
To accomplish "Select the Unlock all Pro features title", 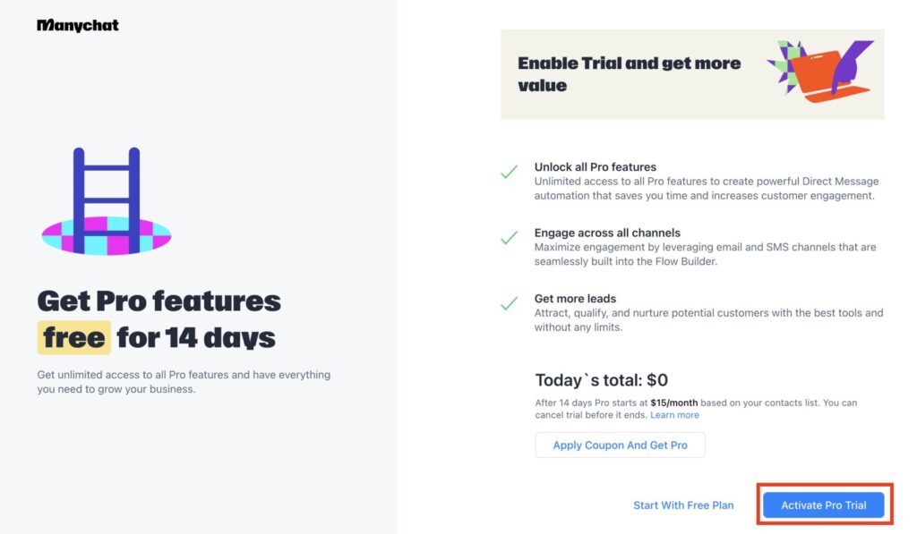I will coord(596,167).
